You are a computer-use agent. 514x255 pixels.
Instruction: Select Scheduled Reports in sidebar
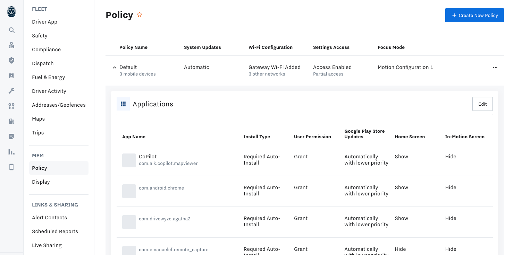(x=55, y=231)
